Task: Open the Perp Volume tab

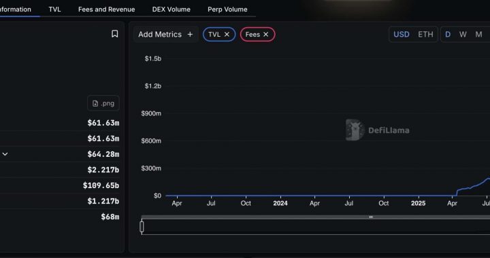Action: (x=227, y=10)
